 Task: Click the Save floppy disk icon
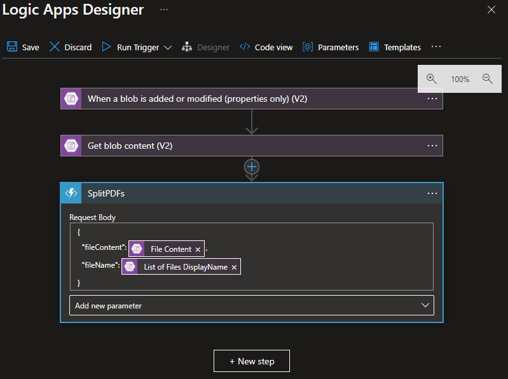click(12, 46)
